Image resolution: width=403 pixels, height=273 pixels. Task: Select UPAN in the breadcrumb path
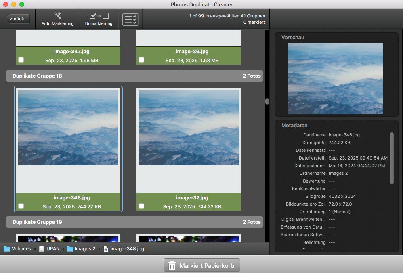pos(54,249)
